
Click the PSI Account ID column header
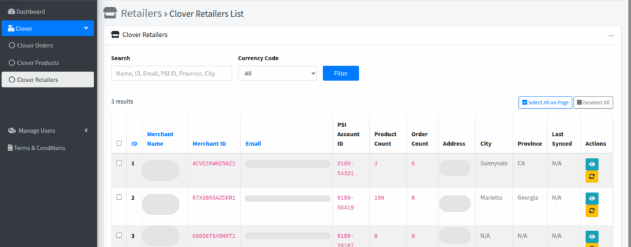[349, 134]
